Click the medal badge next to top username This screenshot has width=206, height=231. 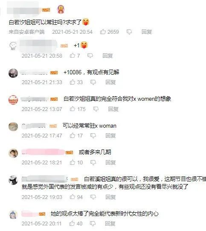[x=61, y=9]
